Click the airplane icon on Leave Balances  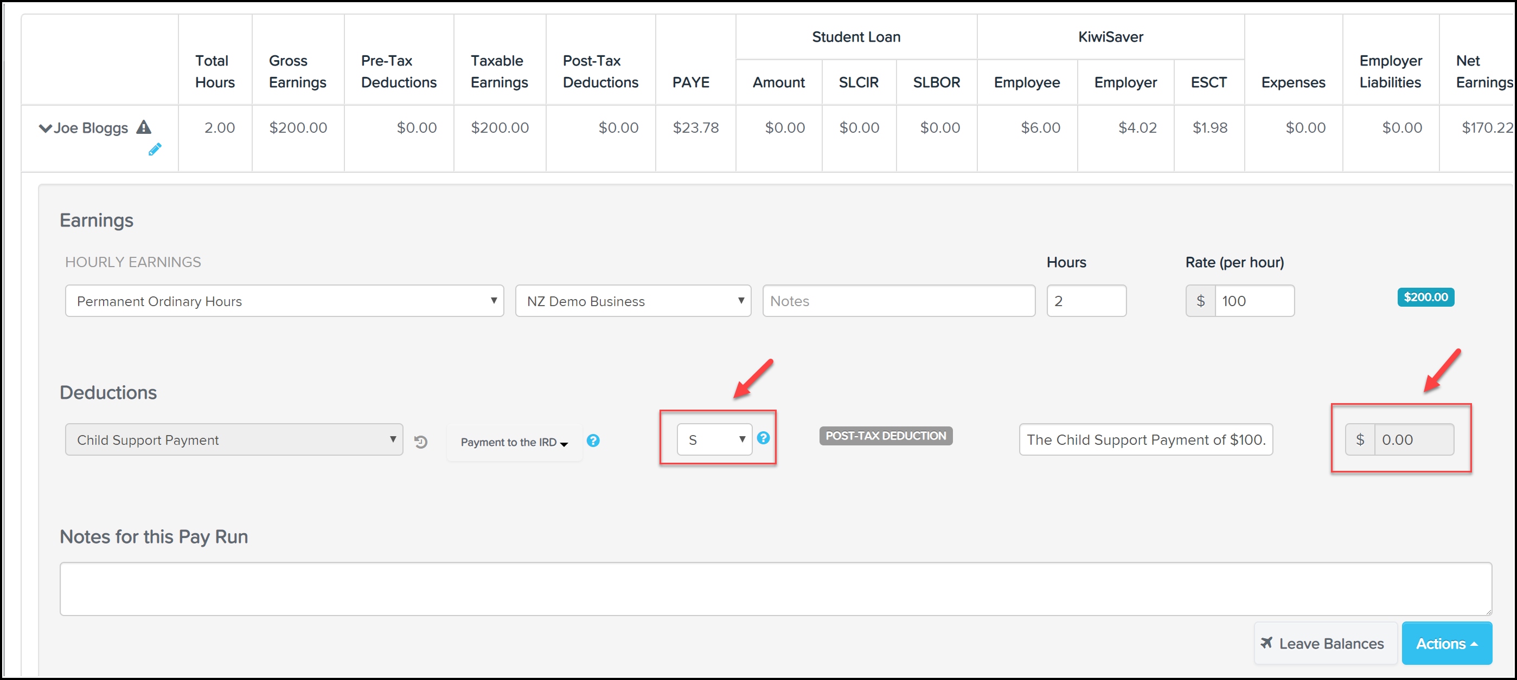(1266, 643)
